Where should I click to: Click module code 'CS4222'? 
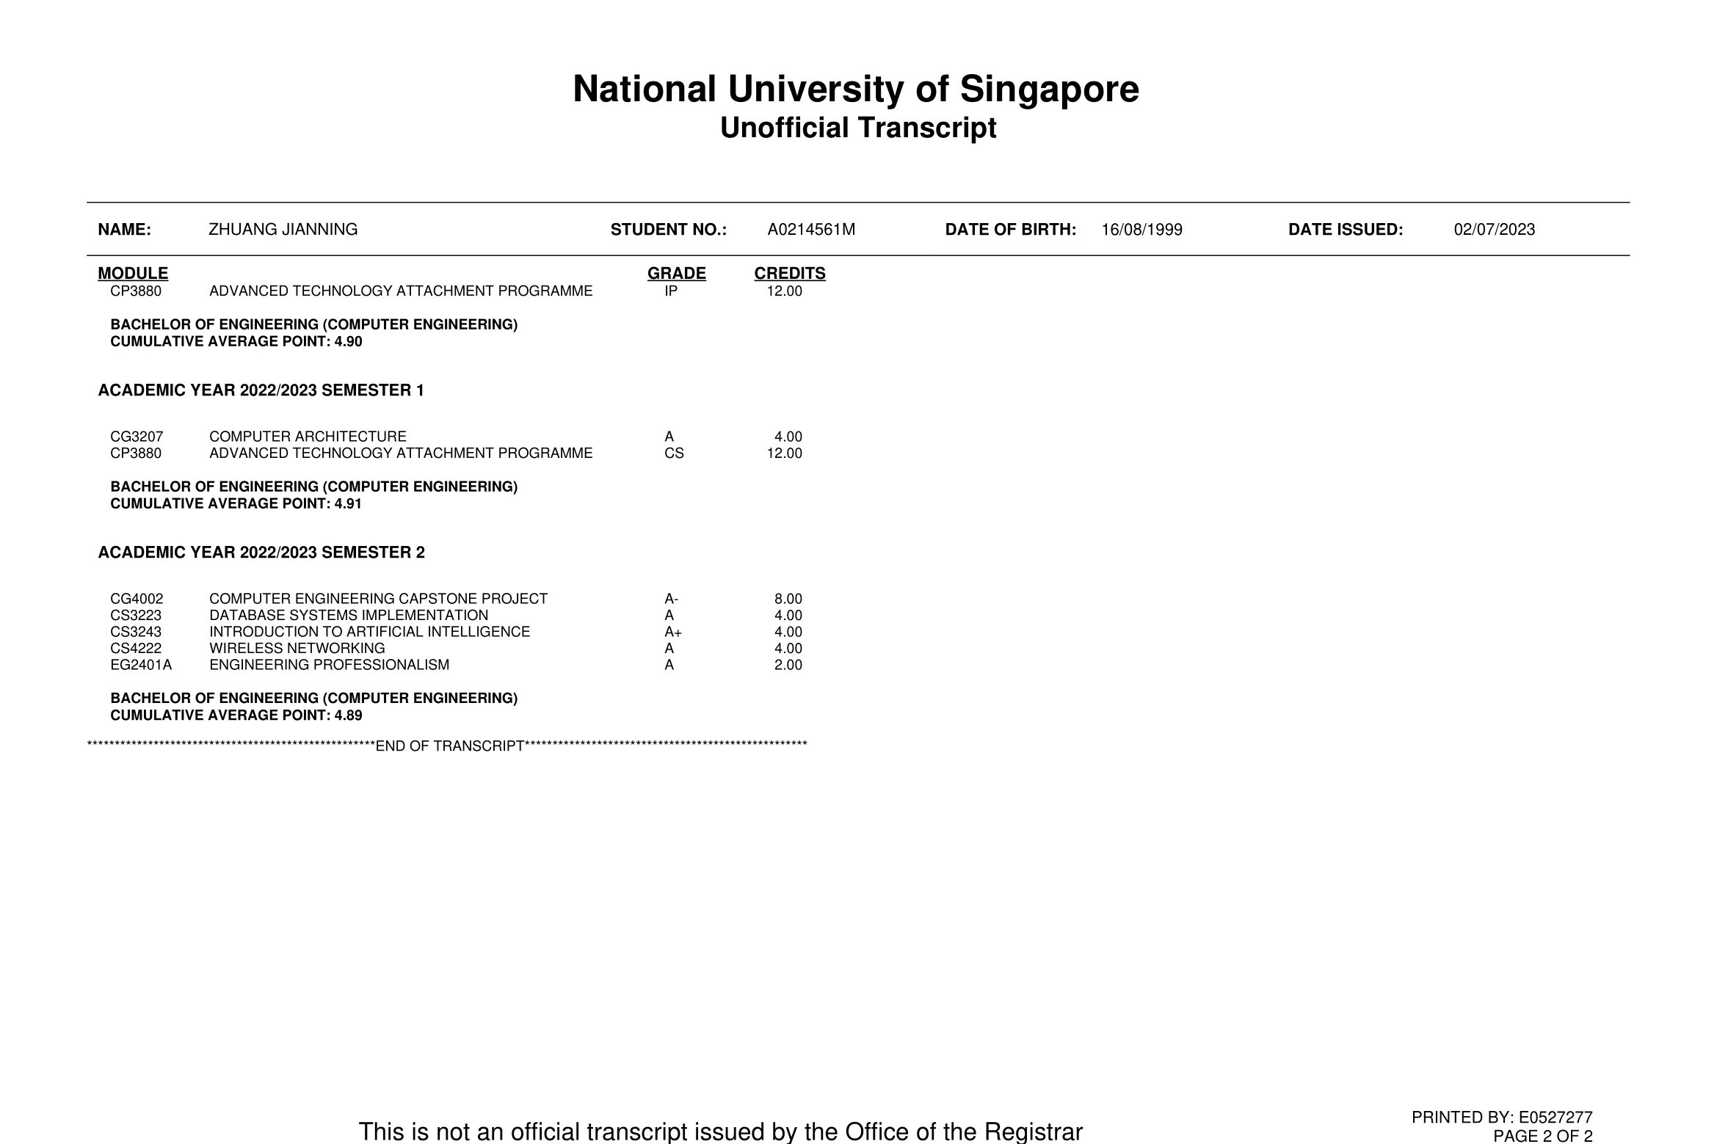coord(136,649)
